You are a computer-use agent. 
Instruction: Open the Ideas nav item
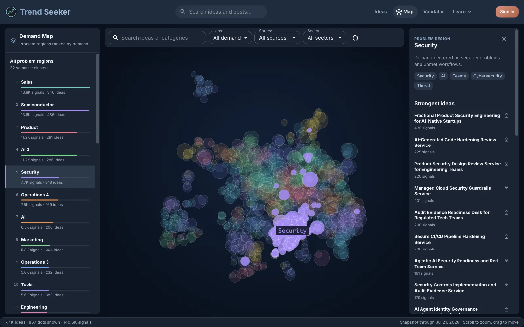381,12
